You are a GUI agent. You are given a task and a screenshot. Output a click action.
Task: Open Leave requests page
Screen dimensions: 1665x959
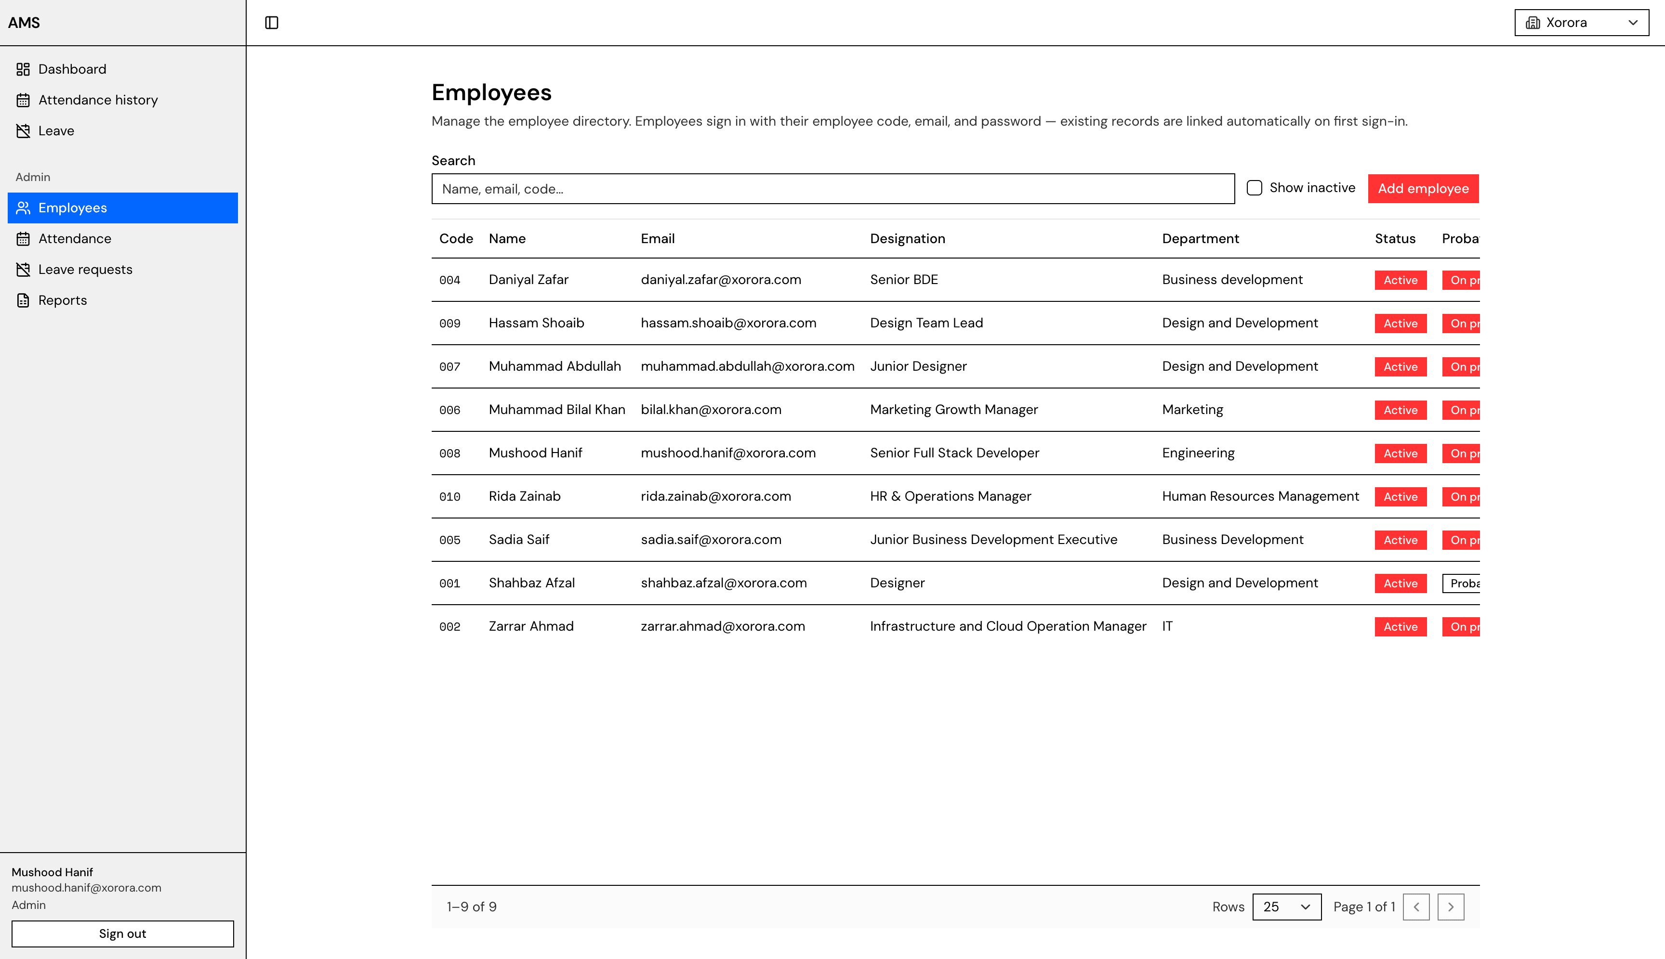coord(122,270)
